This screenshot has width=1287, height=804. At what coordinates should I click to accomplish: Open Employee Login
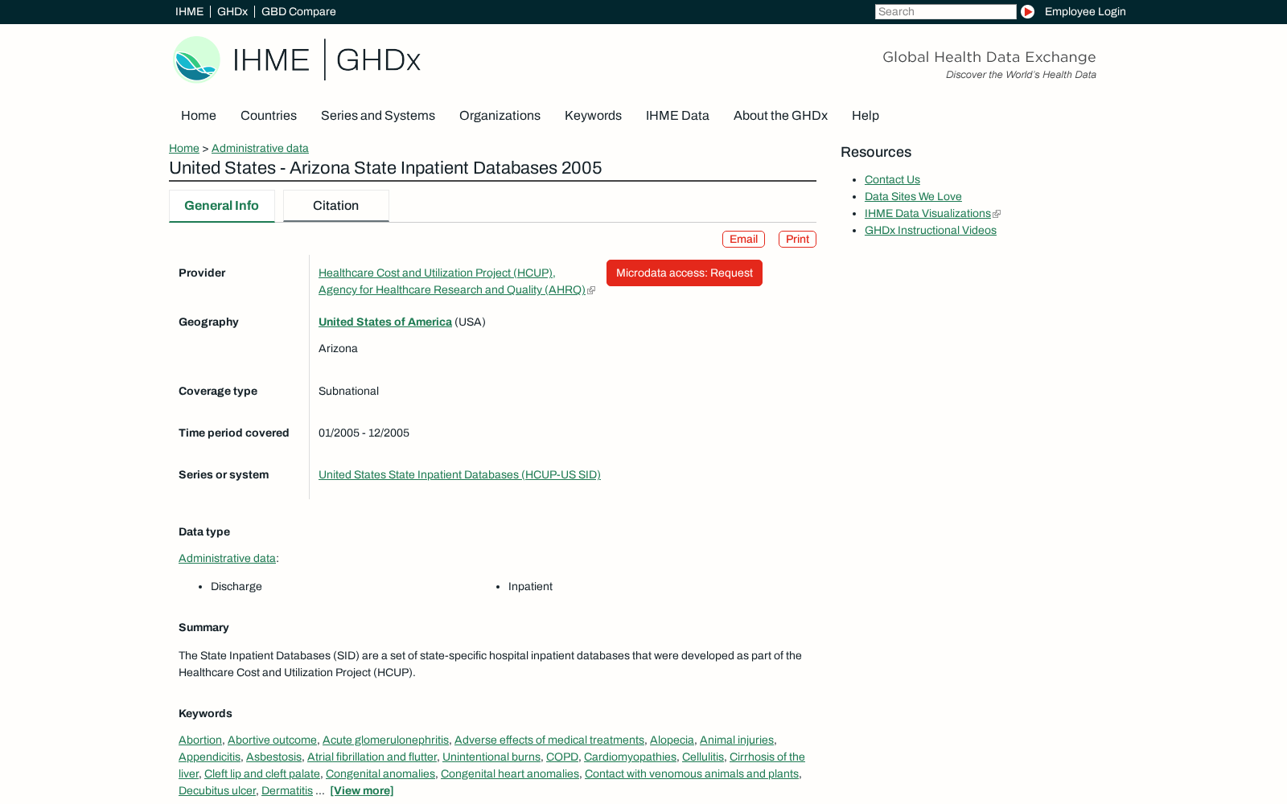tap(1085, 12)
